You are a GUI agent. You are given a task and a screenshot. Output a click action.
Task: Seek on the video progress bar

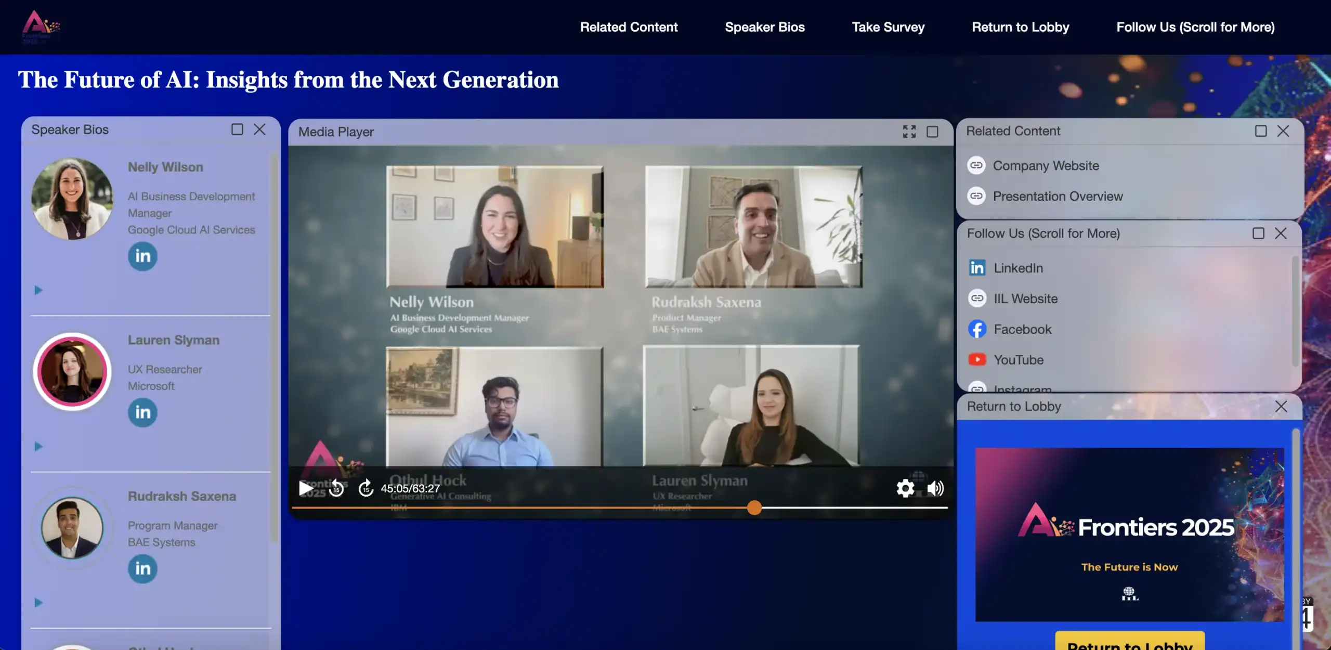click(620, 508)
